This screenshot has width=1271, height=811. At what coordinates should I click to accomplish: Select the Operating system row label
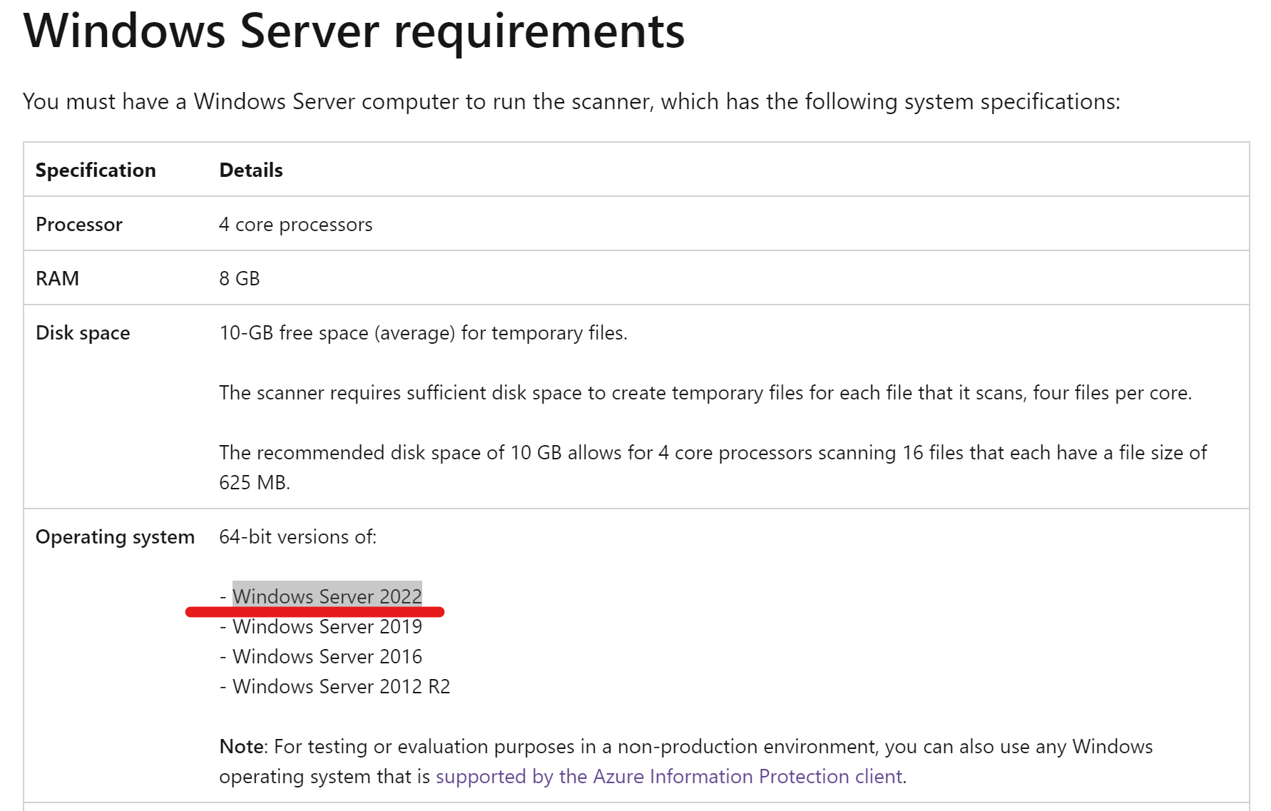point(114,536)
